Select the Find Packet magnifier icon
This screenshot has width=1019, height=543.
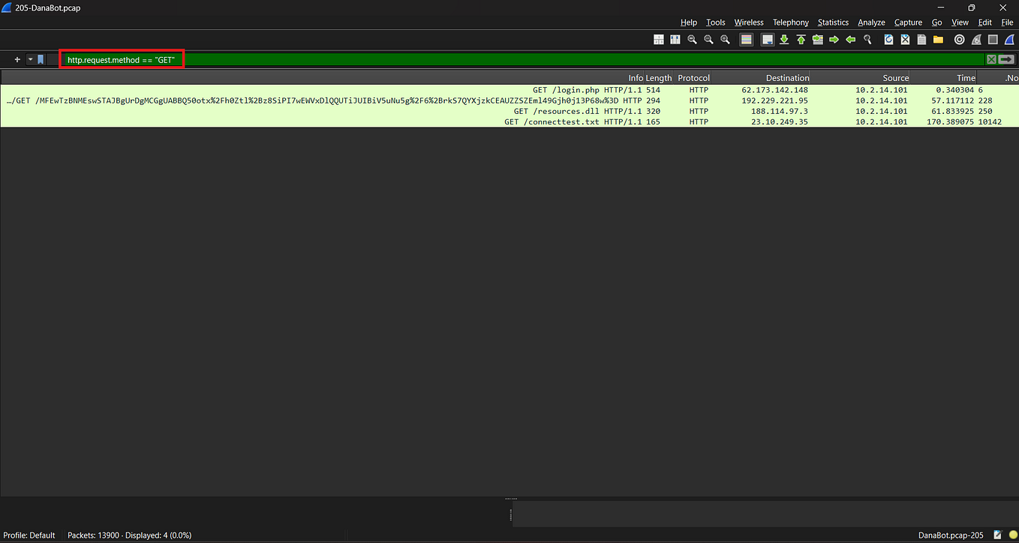[x=867, y=39]
